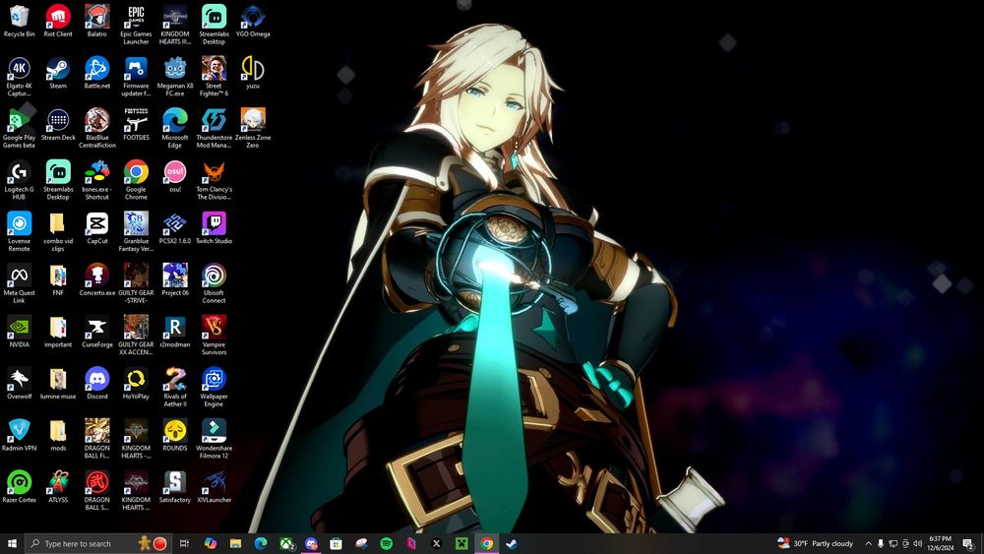Image resolution: width=984 pixels, height=554 pixels.
Task: Select the Steam icon on the desktop
Action: coord(58,73)
